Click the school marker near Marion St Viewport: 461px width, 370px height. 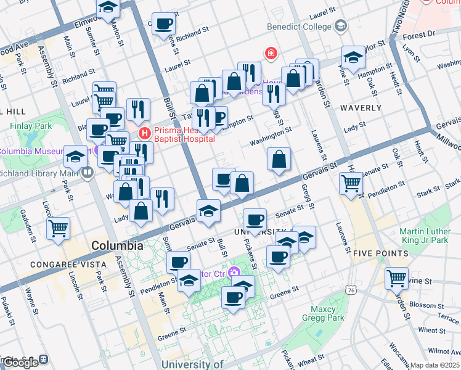point(108,9)
